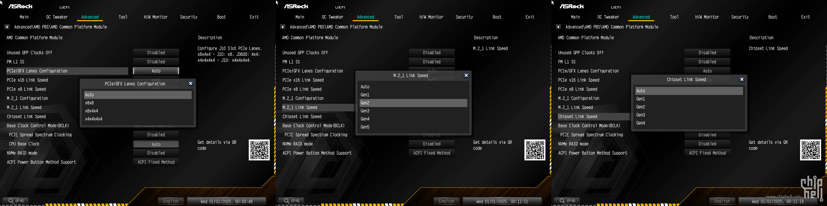The width and height of the screenshot is (827, 206).
Task: Click the ASRock logo in the right BIOS panel
Action: (x=572, y=6)
